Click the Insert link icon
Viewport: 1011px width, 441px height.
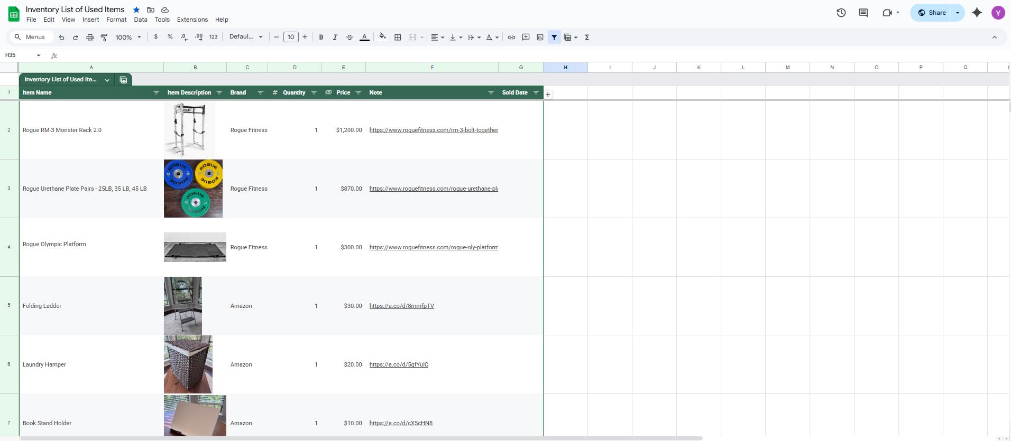click(x=511, y=37)
